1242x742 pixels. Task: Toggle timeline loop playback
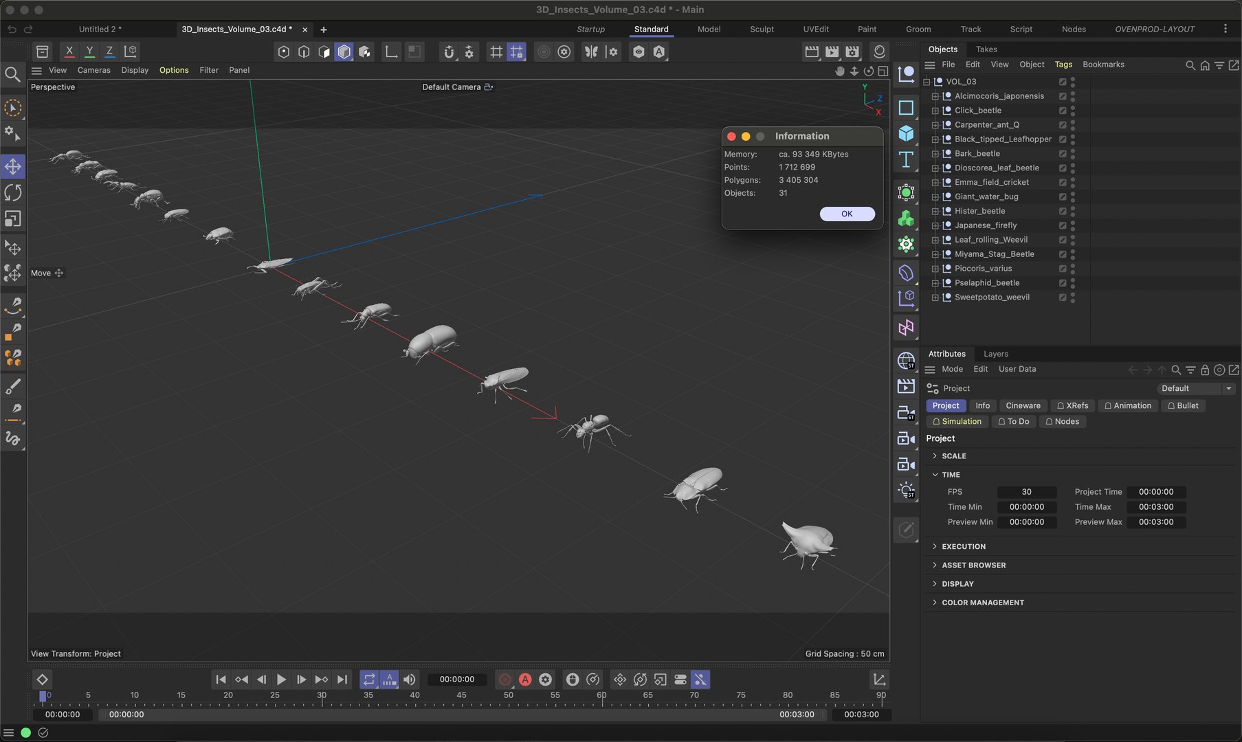coord(369,679)
